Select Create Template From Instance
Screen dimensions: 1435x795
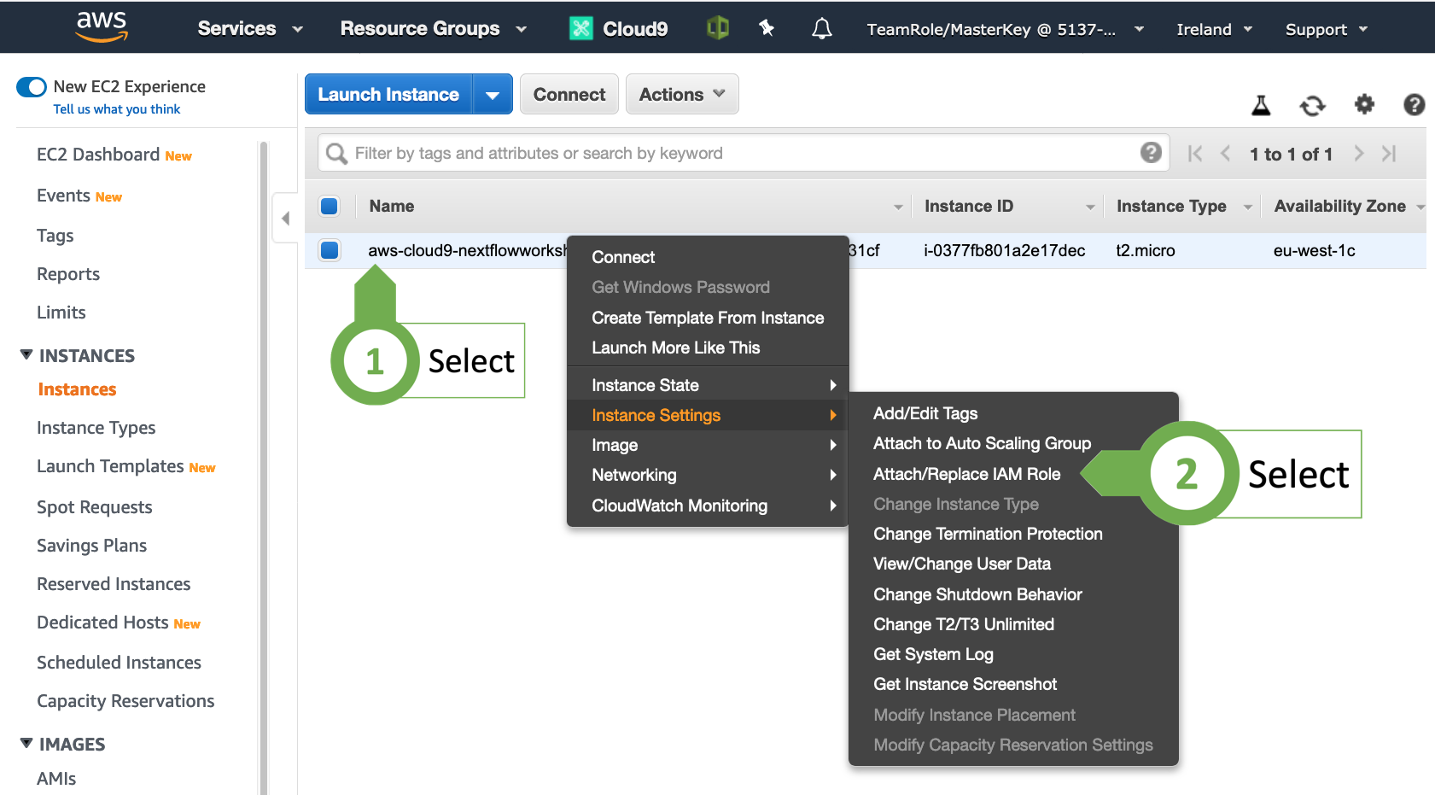[708, 318]
